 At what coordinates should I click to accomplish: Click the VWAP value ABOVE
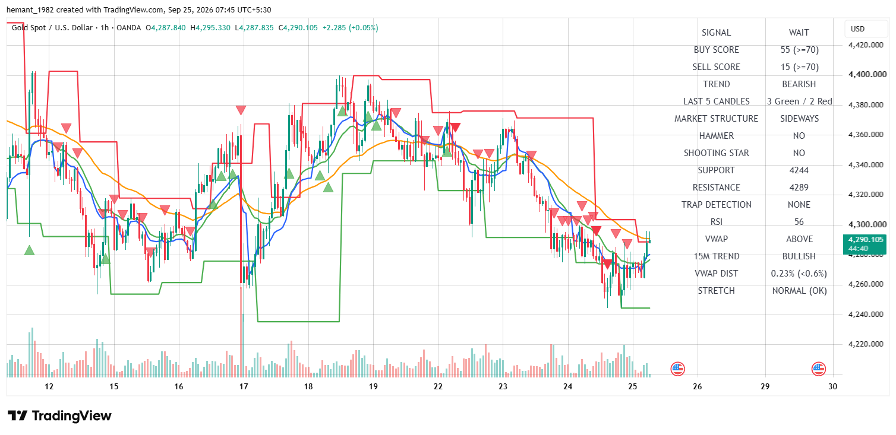pyautogui.click(x=799, y=239)
